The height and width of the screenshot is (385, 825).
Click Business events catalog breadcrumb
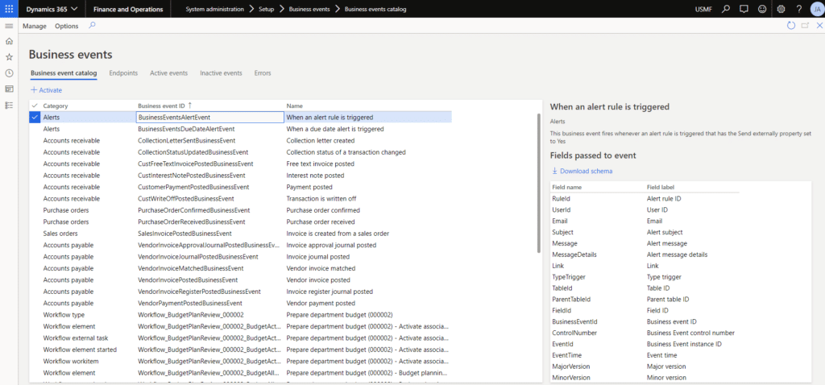click(x=375, y=9)
